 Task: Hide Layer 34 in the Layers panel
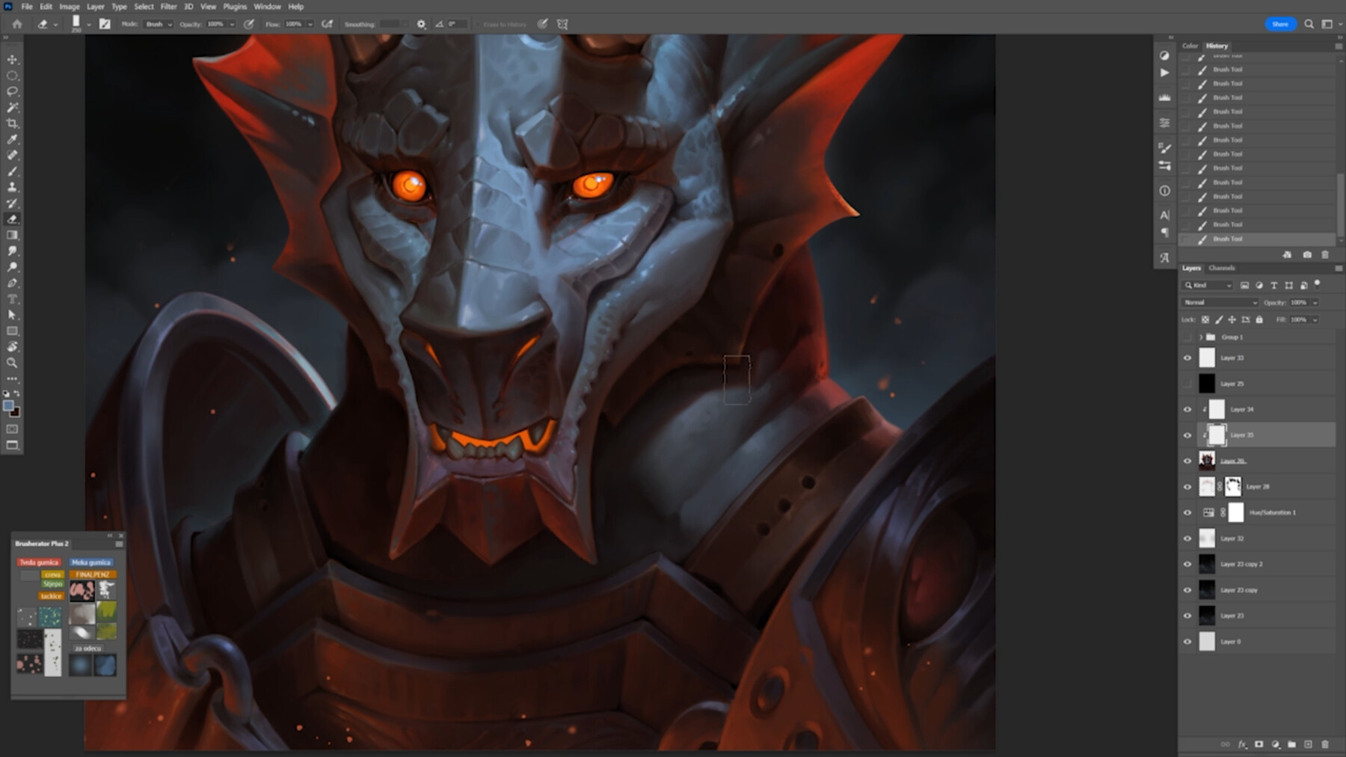pos(1188,409)
